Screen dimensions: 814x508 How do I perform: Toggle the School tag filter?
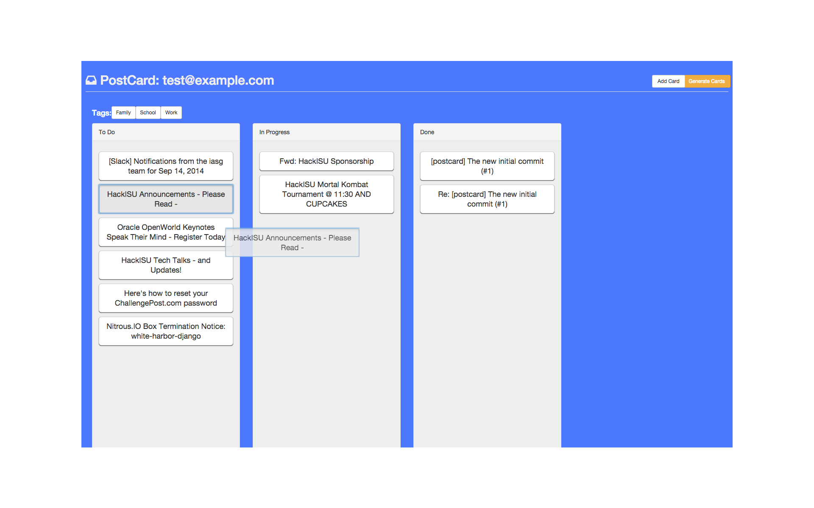[148, 113]
